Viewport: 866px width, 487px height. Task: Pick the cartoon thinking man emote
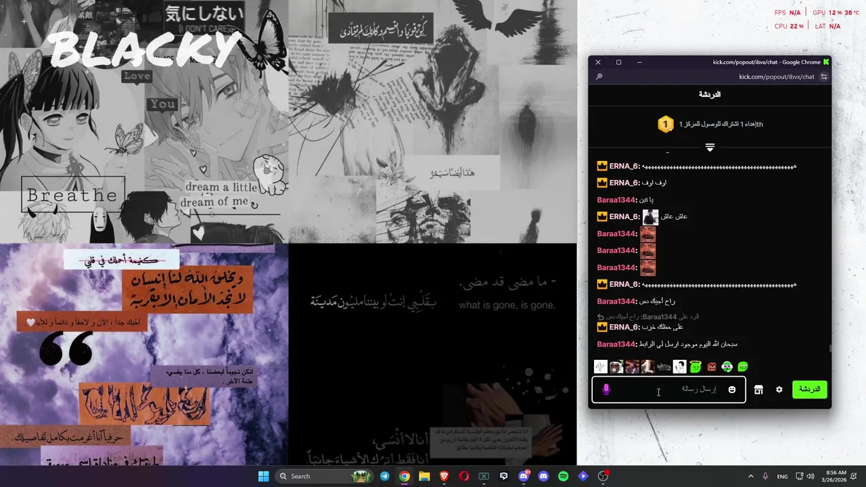tap(679, 367)
